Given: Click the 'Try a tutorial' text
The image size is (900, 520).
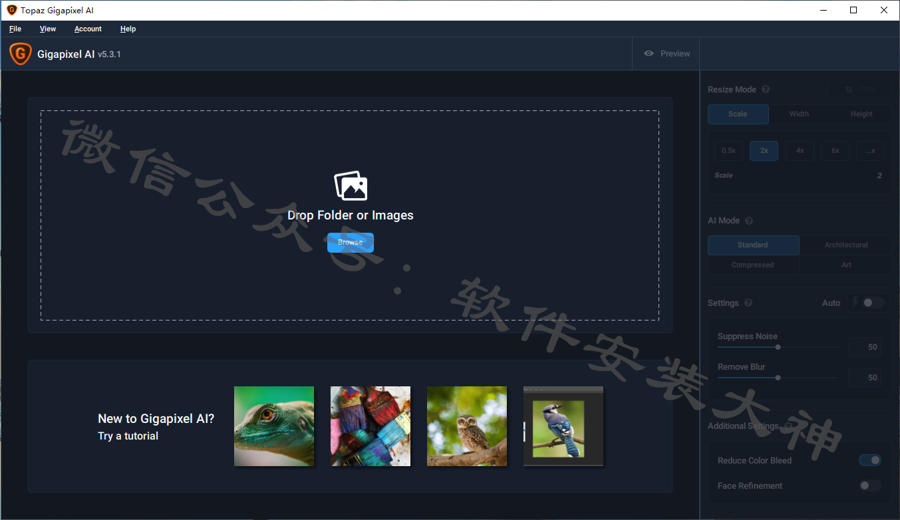Looking at the screenshot, I should pos(128,436).
